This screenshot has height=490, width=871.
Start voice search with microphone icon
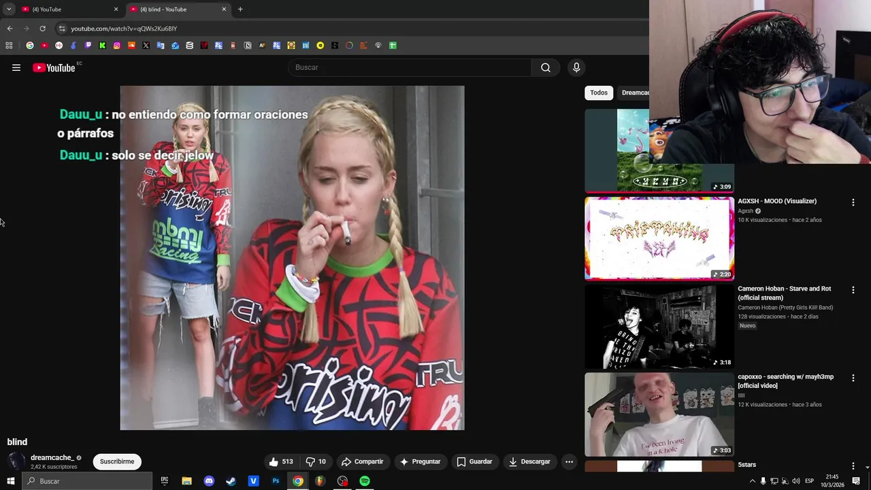(576, 67)
